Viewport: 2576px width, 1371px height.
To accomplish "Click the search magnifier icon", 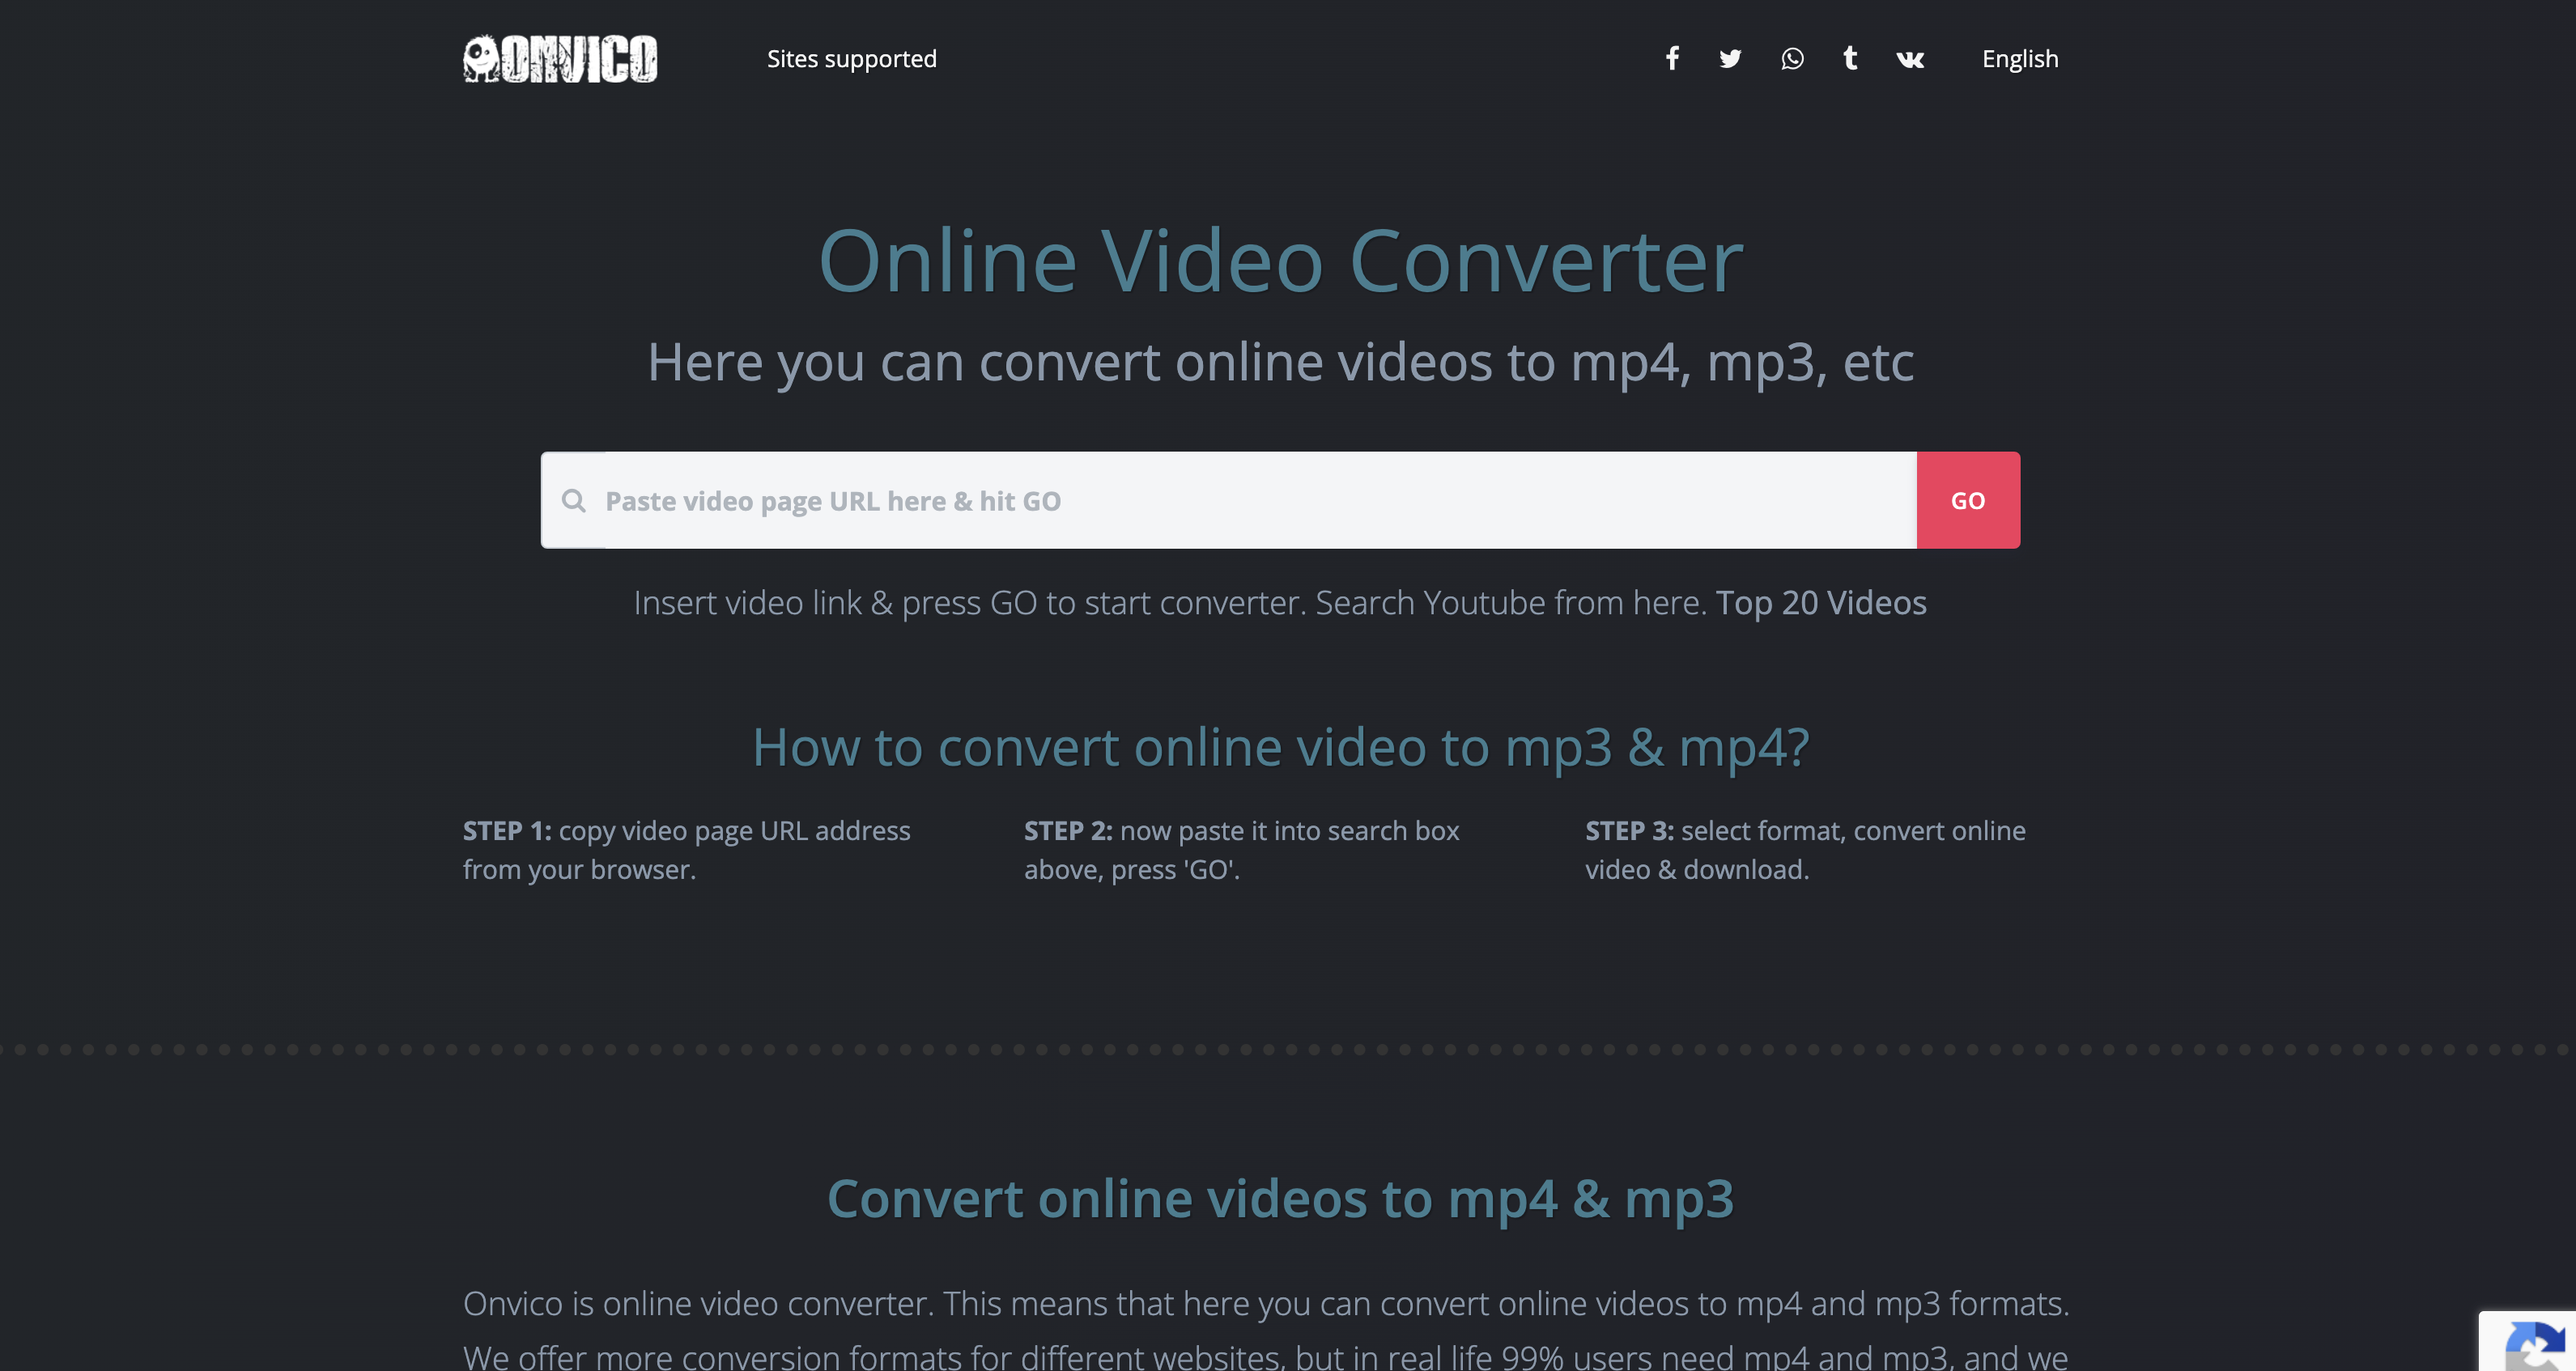I will 574,501.
